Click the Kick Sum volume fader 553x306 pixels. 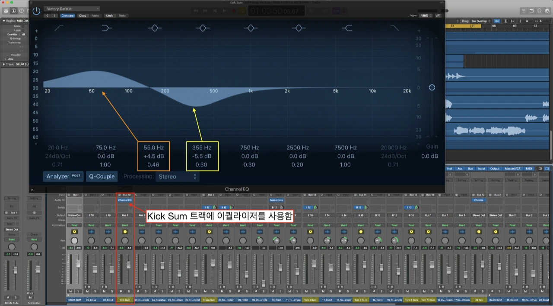(129, 265)
